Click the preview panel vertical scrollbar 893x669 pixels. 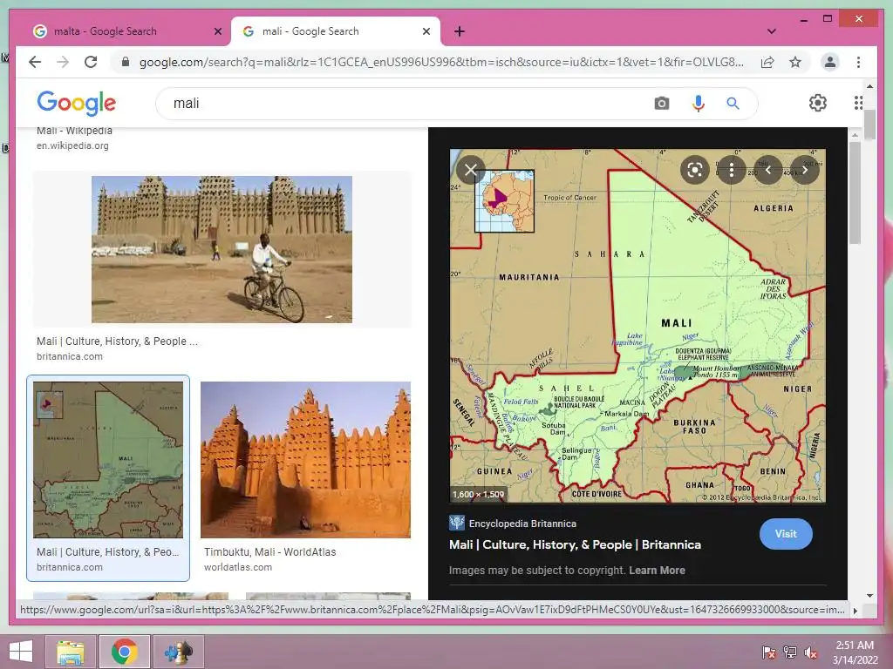pos(855,193)
